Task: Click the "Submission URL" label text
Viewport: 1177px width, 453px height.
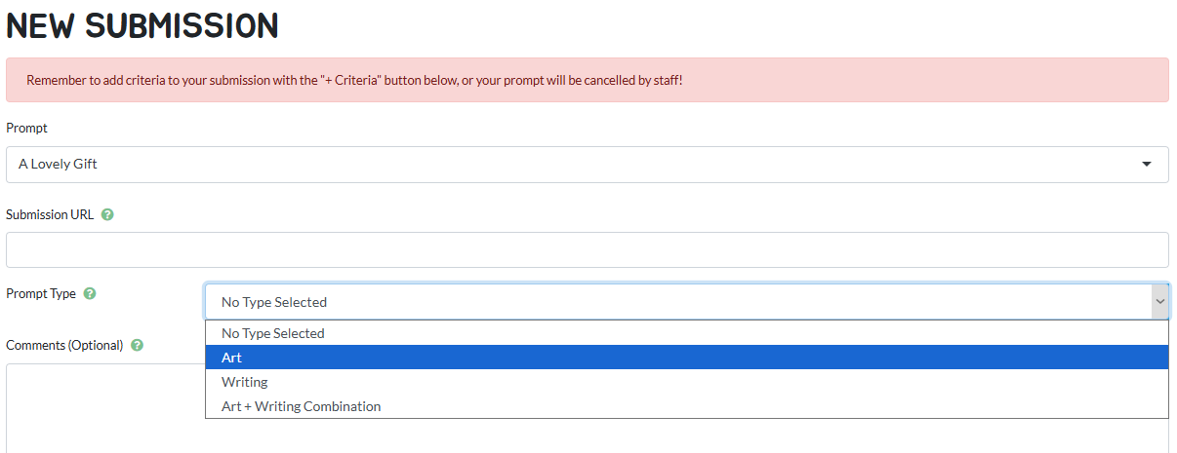Action: coord(50,215)
